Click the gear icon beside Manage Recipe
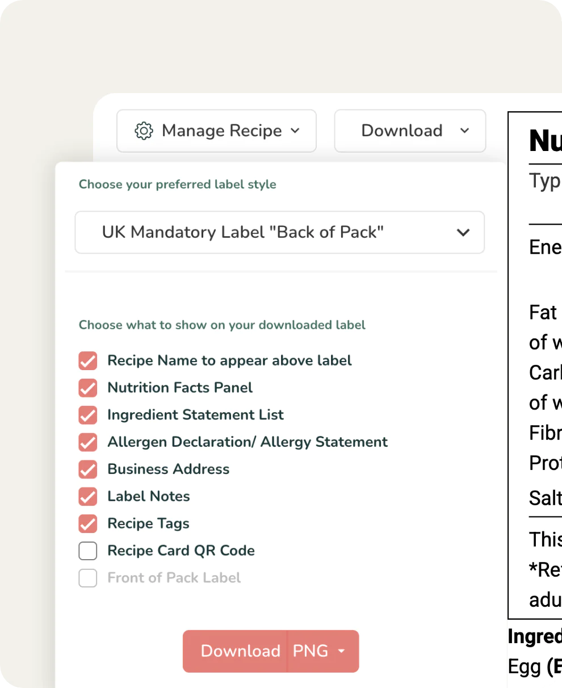This screenshot has height=688, width=562. point(144,131)
